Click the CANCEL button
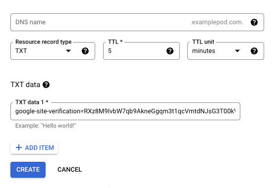The image size is (277, 188). click(69, 170)
